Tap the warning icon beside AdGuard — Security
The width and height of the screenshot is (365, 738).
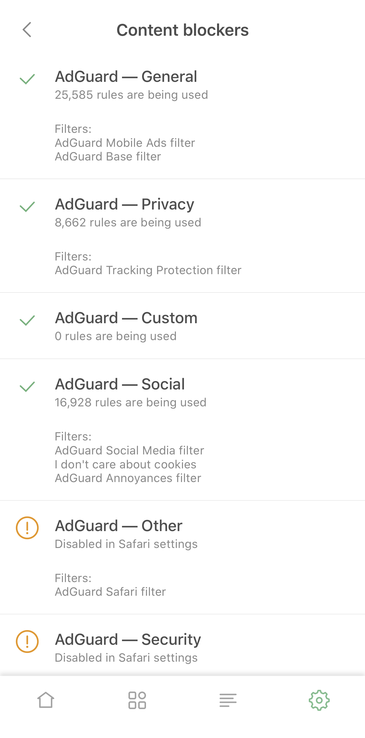(27, 642)
